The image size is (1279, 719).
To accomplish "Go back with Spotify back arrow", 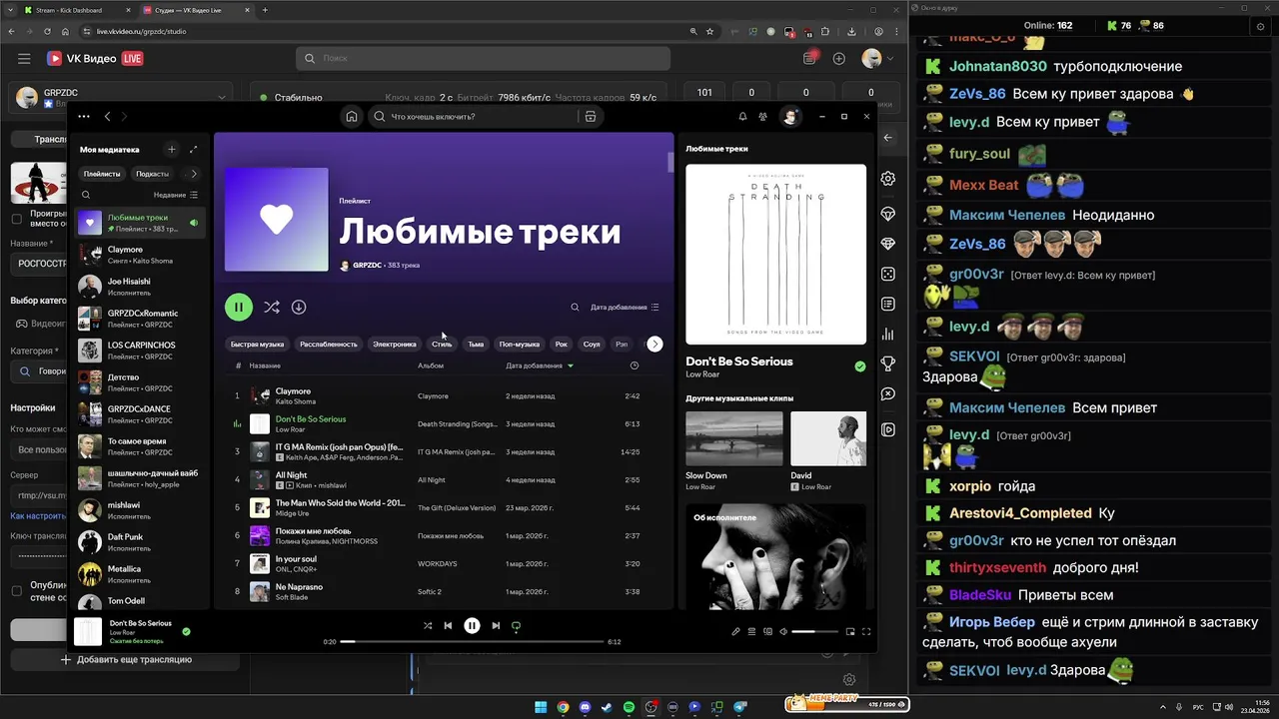I will (x=108, y=117).
